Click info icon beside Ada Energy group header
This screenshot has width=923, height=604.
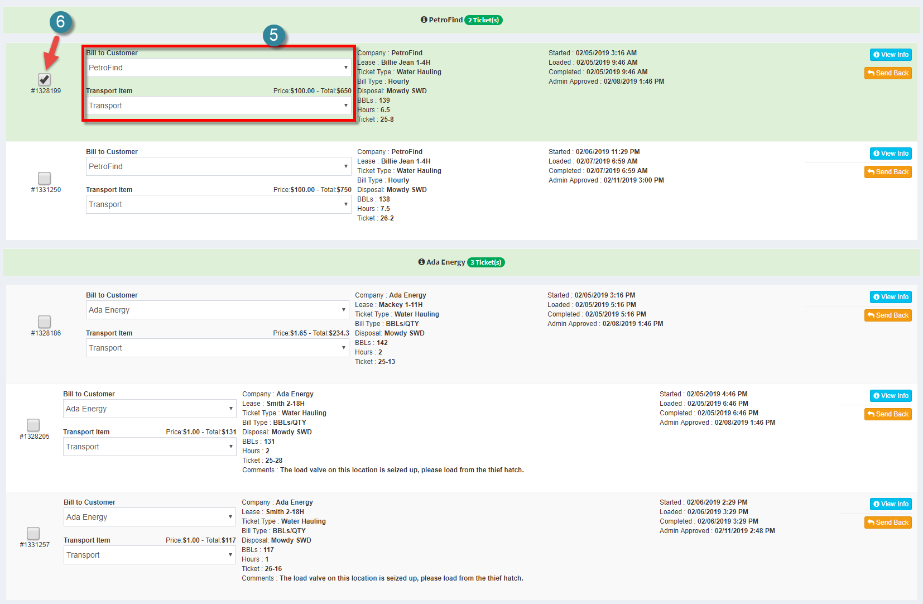click(x=421, y=262)
